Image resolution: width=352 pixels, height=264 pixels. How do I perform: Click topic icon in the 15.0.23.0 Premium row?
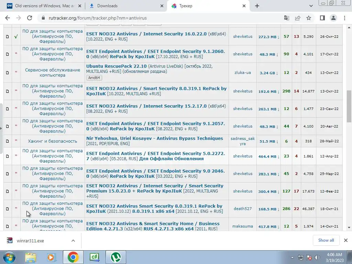(x=8, y=191)
